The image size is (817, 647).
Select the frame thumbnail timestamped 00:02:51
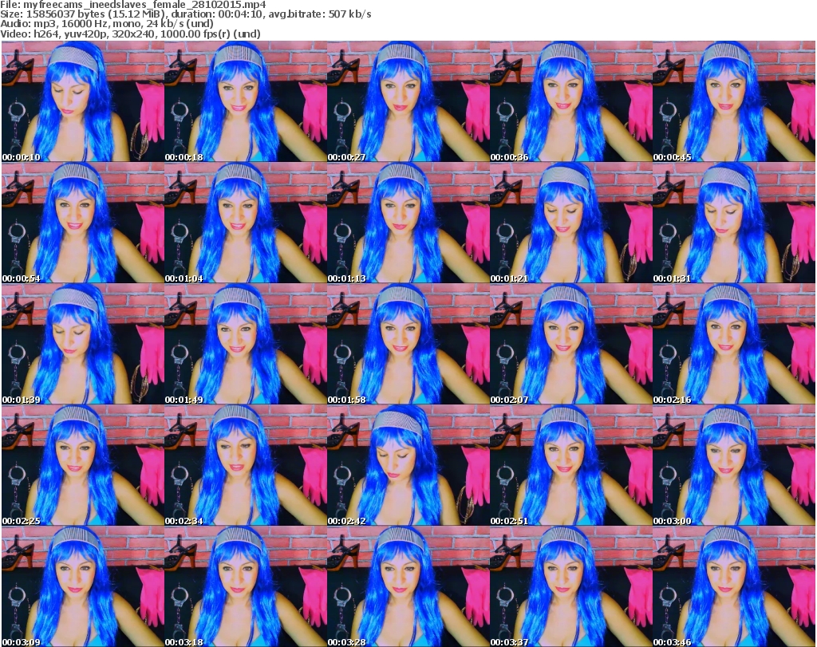click(x=571, y=465)
